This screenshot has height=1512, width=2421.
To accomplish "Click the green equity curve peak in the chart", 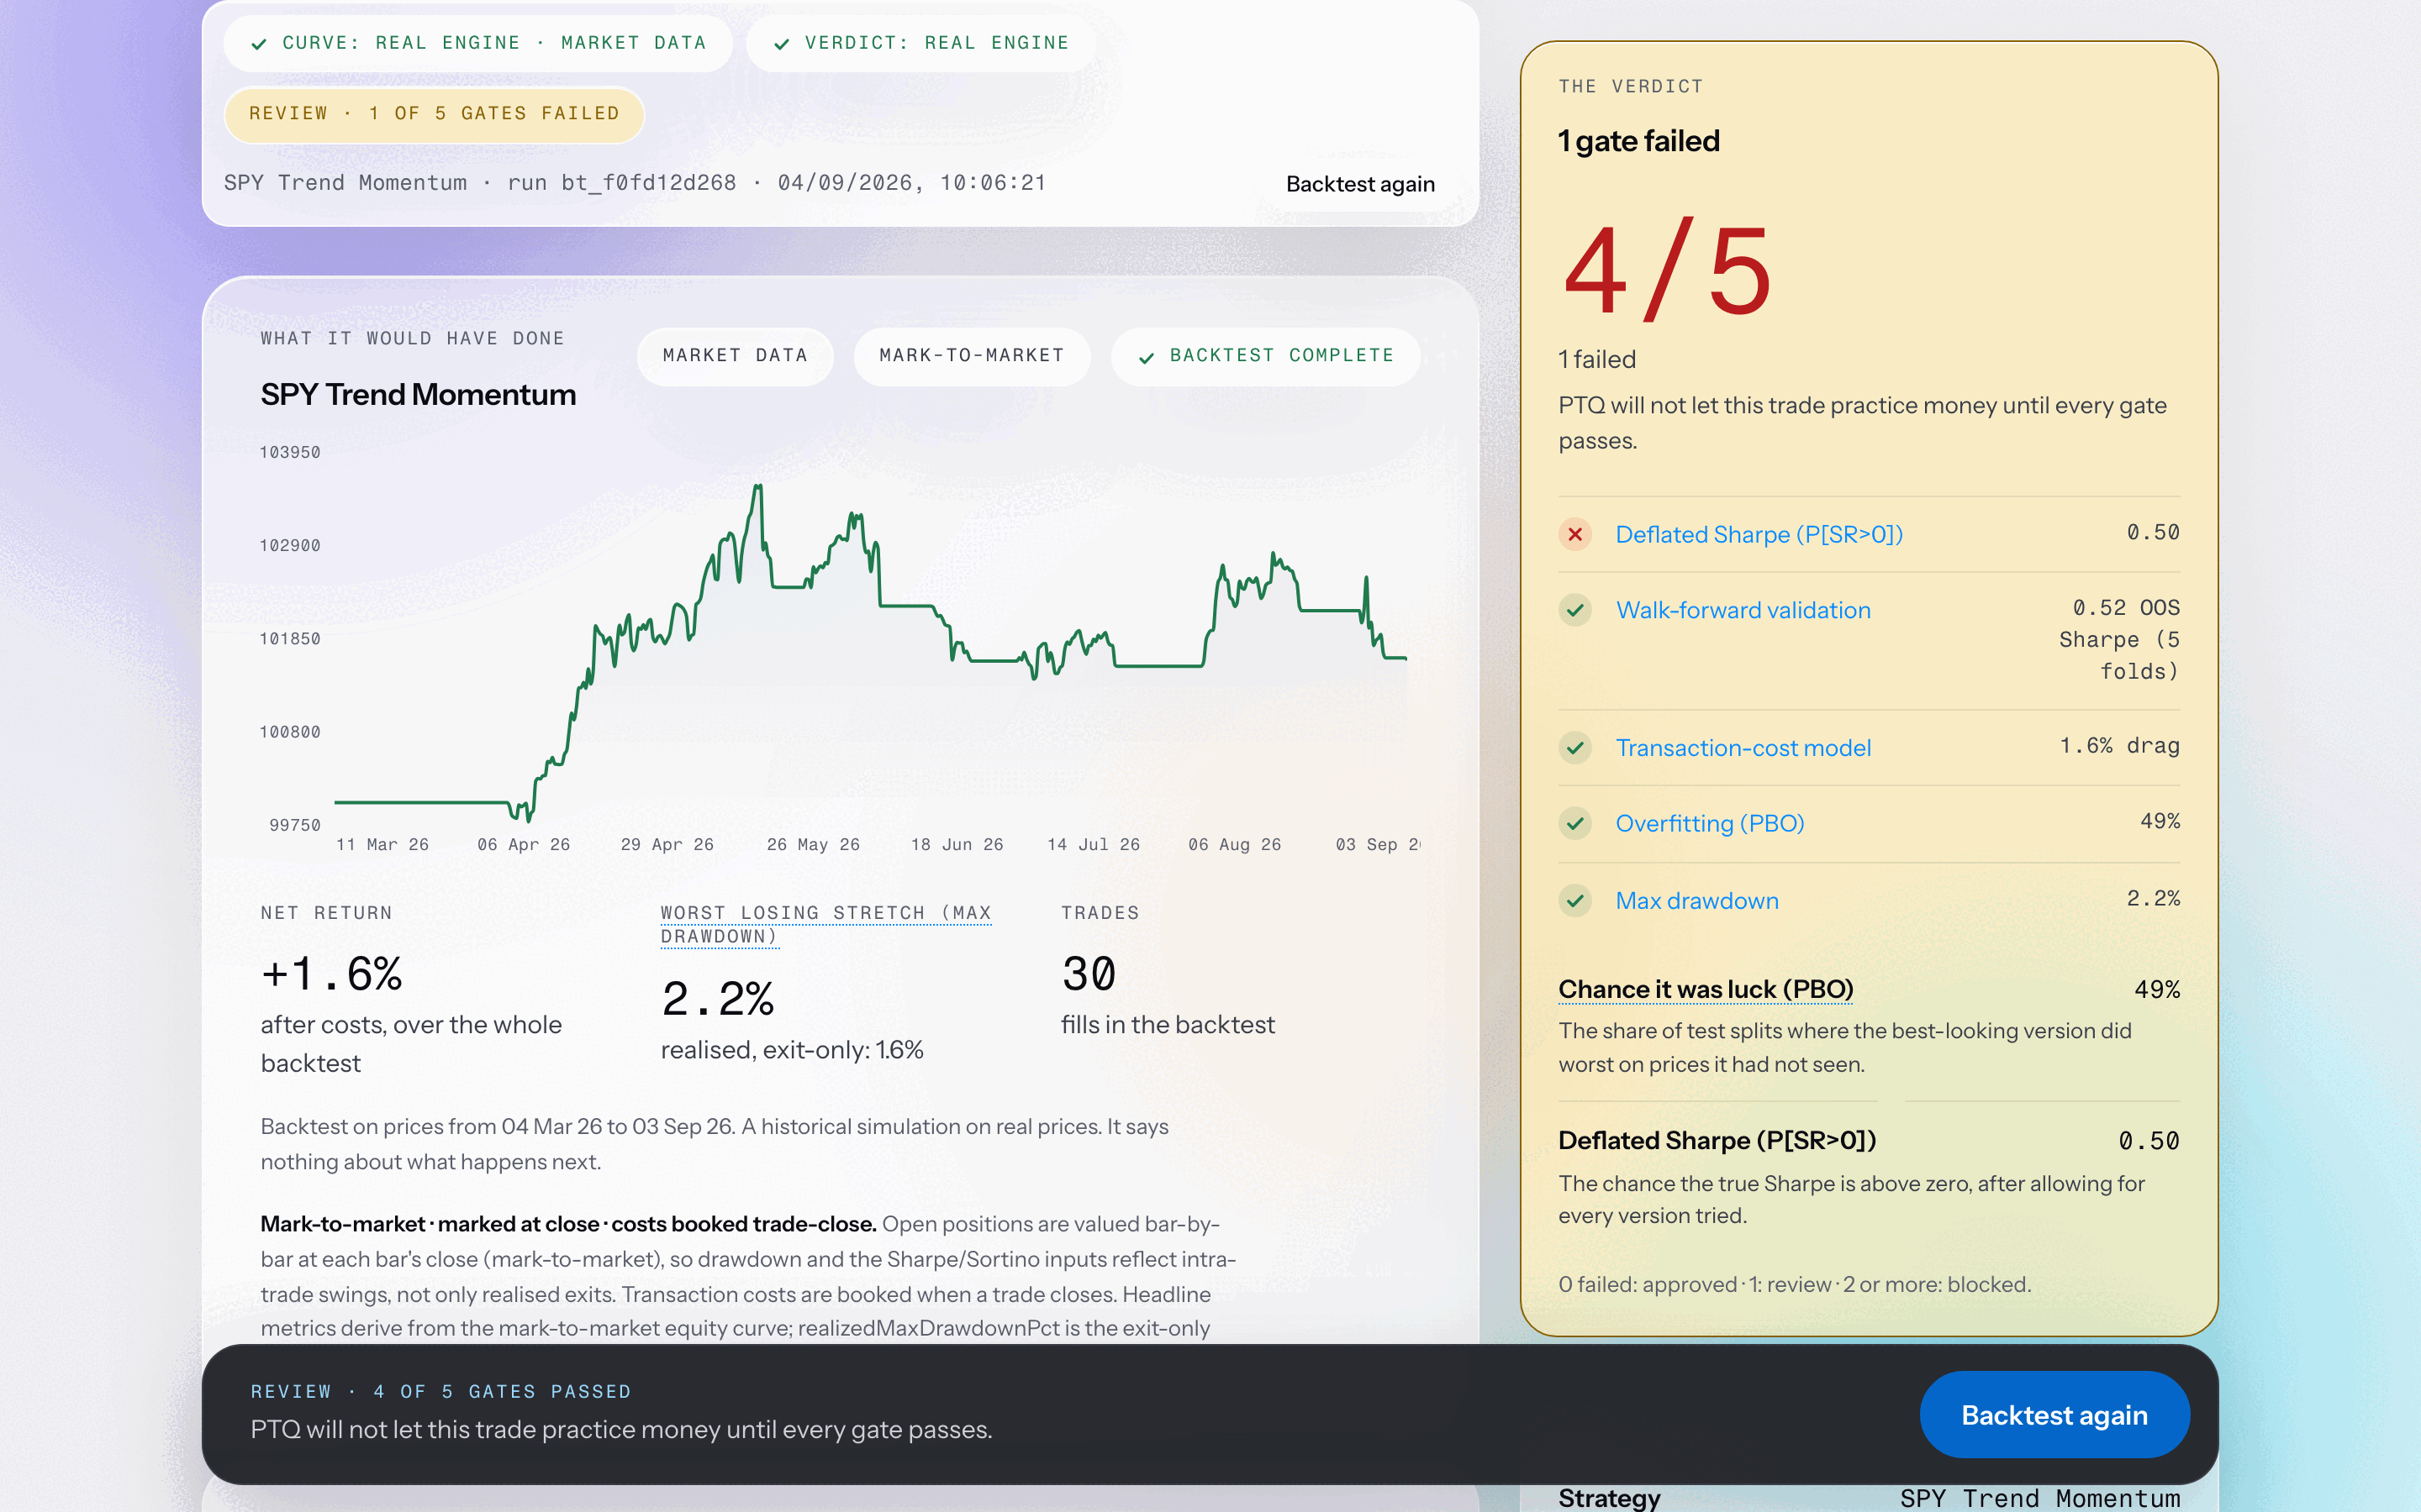I will 758,487.
